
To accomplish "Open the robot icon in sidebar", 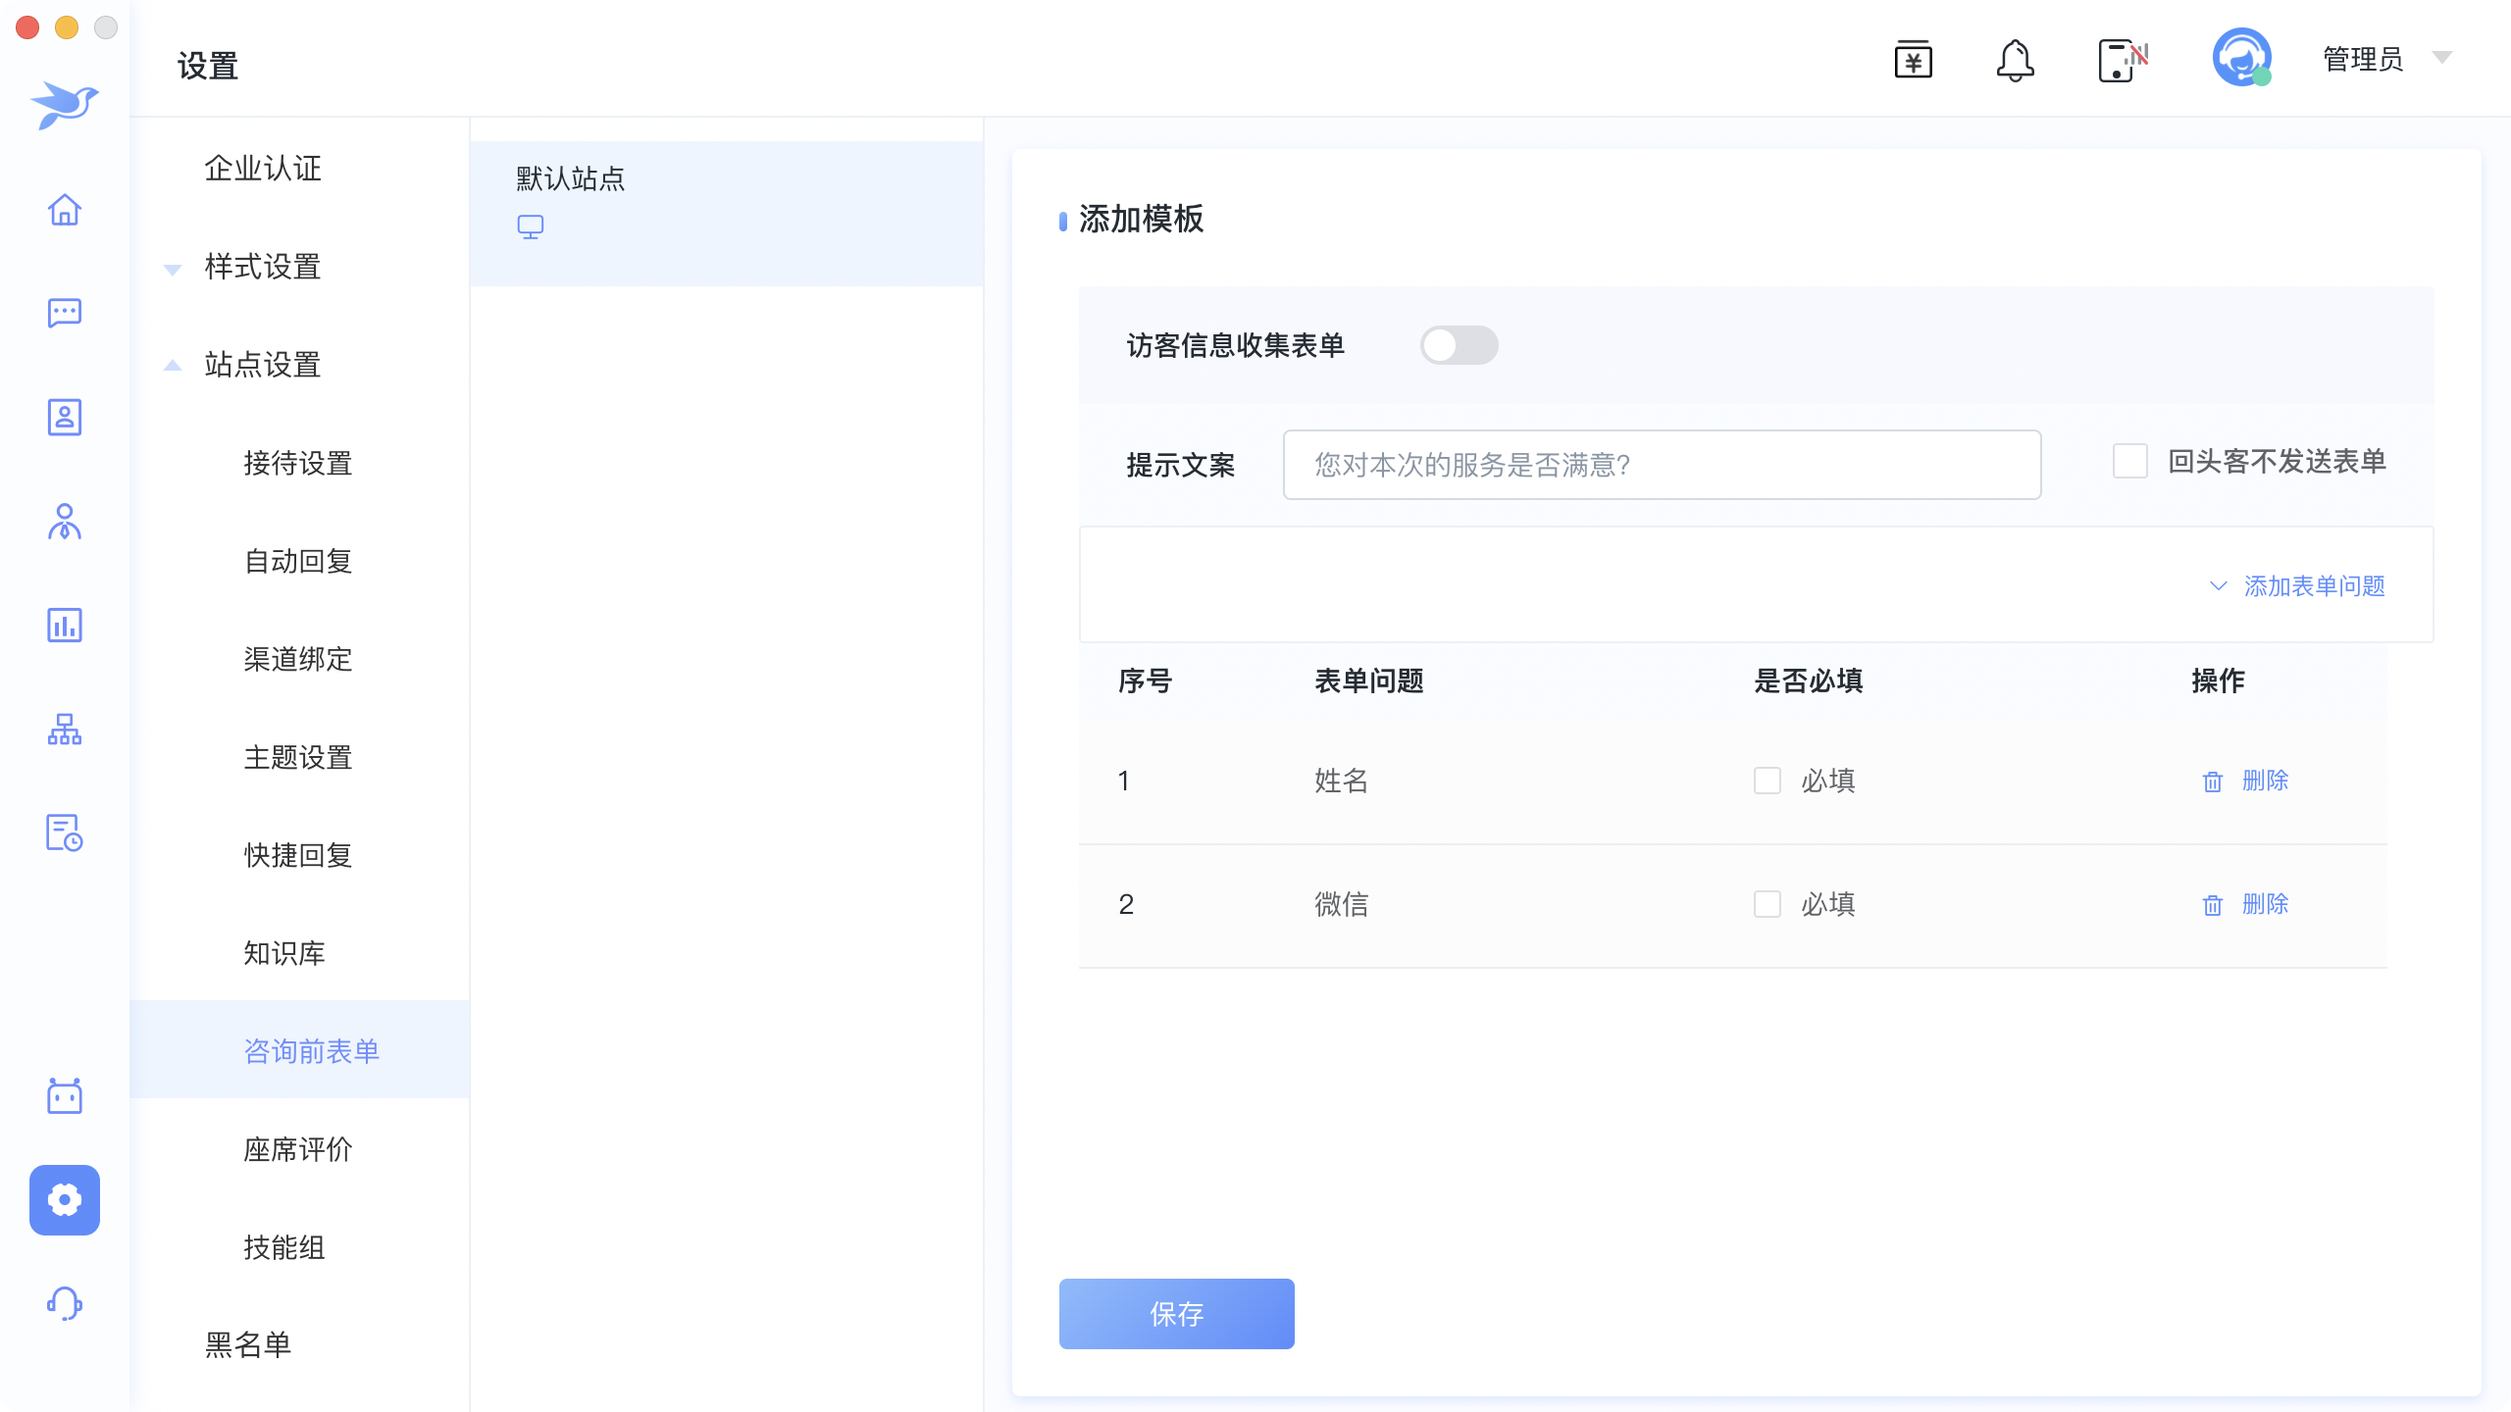I will pos(65,1095).
